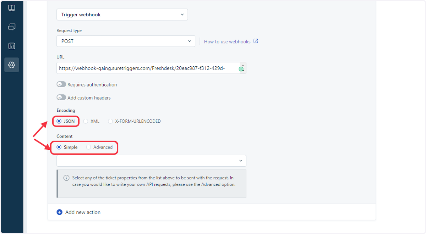Open the settings gear icon in sidebar
The width and height of the screenshot is (426, 234).
click(x=12, y=65)
